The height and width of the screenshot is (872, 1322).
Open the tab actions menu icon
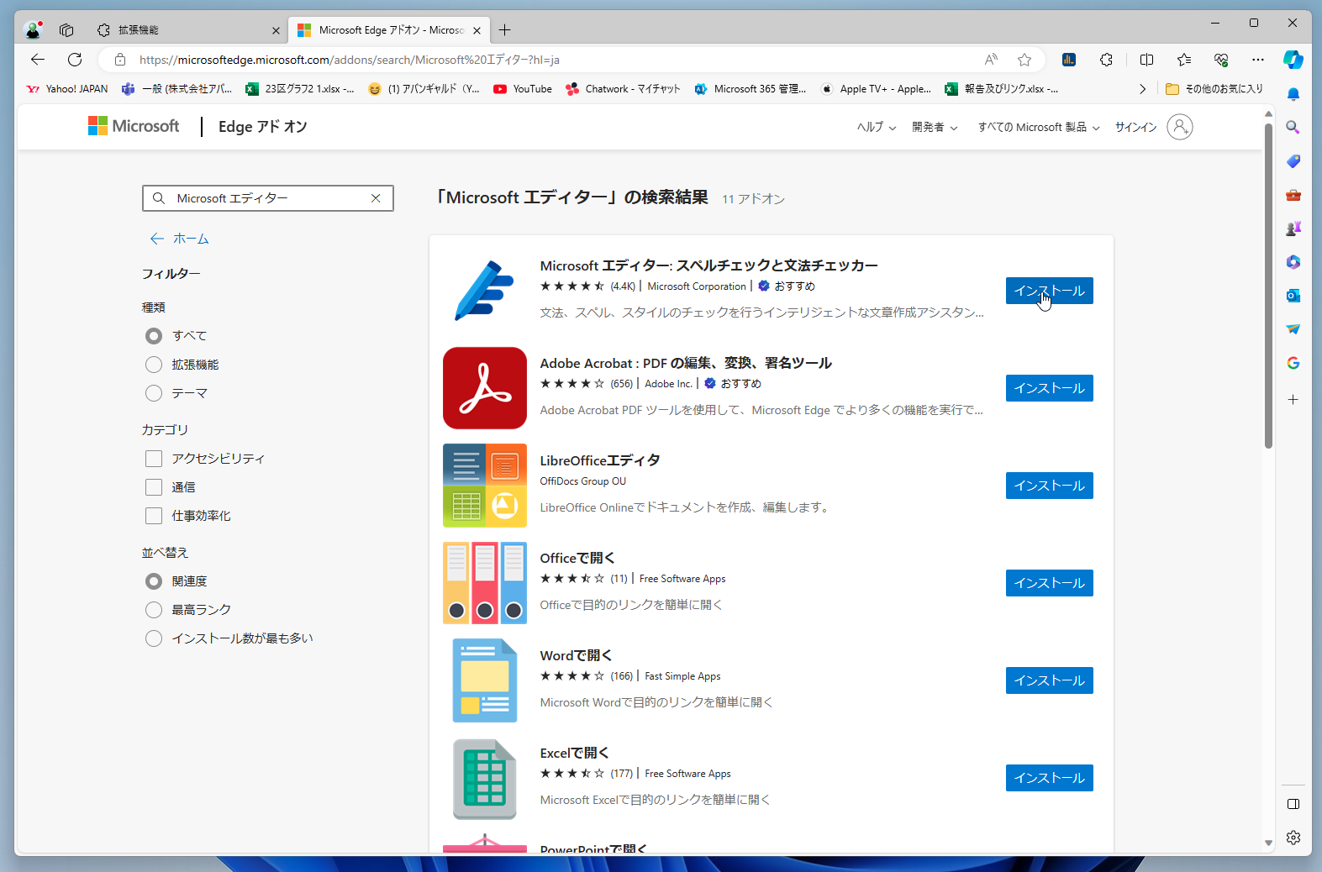66,30
